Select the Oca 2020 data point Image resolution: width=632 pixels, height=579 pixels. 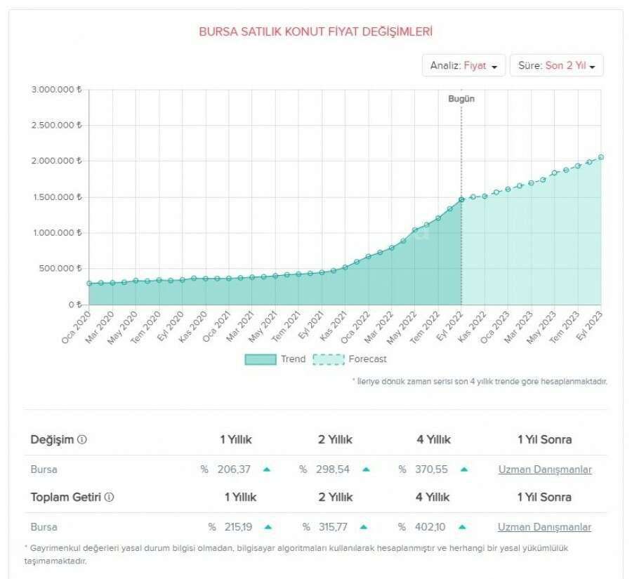coord(89,284)
